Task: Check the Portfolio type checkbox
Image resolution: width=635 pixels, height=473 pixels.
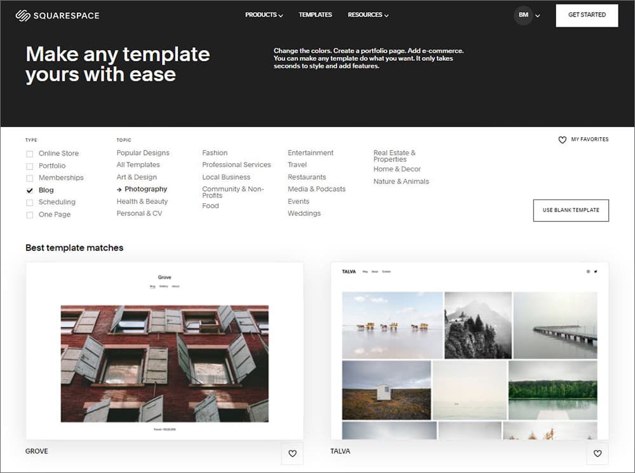Action: (30, 166)
